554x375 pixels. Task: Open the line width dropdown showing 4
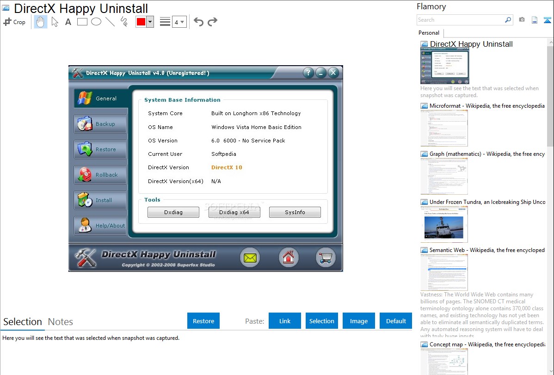tap(179, 22)
